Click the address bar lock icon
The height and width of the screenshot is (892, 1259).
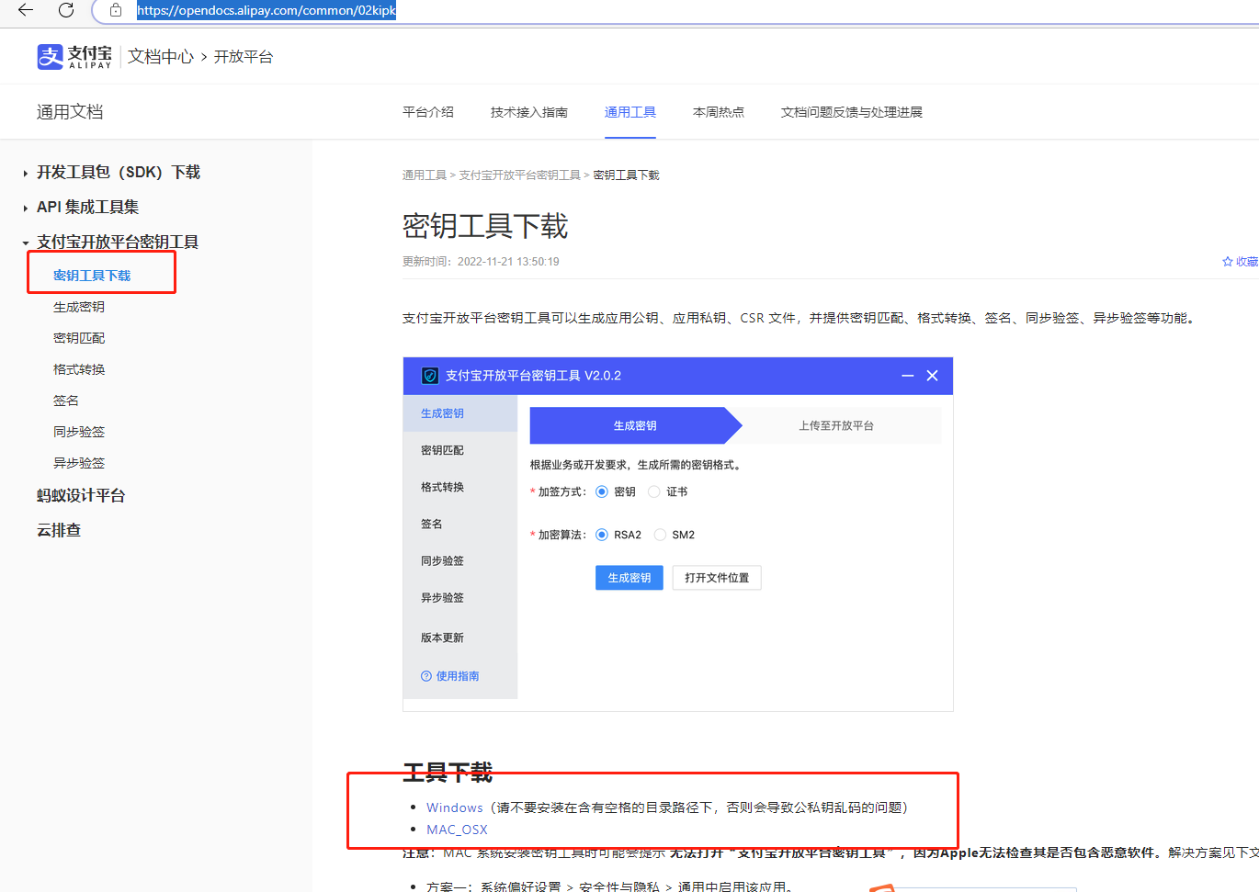coord(116,10)
